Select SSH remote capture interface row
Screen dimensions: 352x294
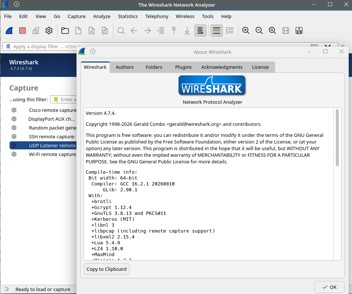(x=43, y=137)
